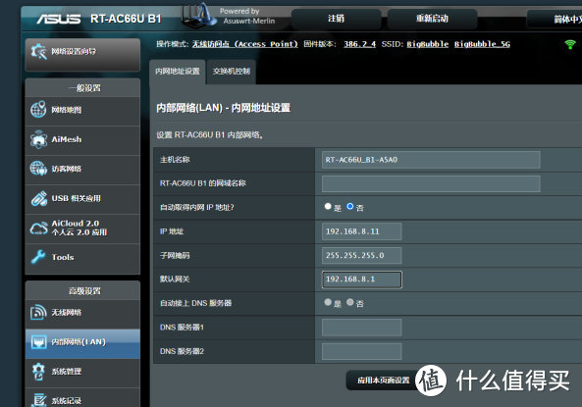The height and width of the screenshot is (407, 582).
Task: Open USB 相关应用 menu item
Action: [x=82, y=198]
